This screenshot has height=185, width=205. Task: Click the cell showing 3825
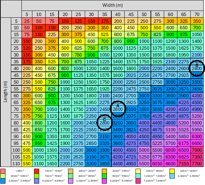click(x=131, y=130)
